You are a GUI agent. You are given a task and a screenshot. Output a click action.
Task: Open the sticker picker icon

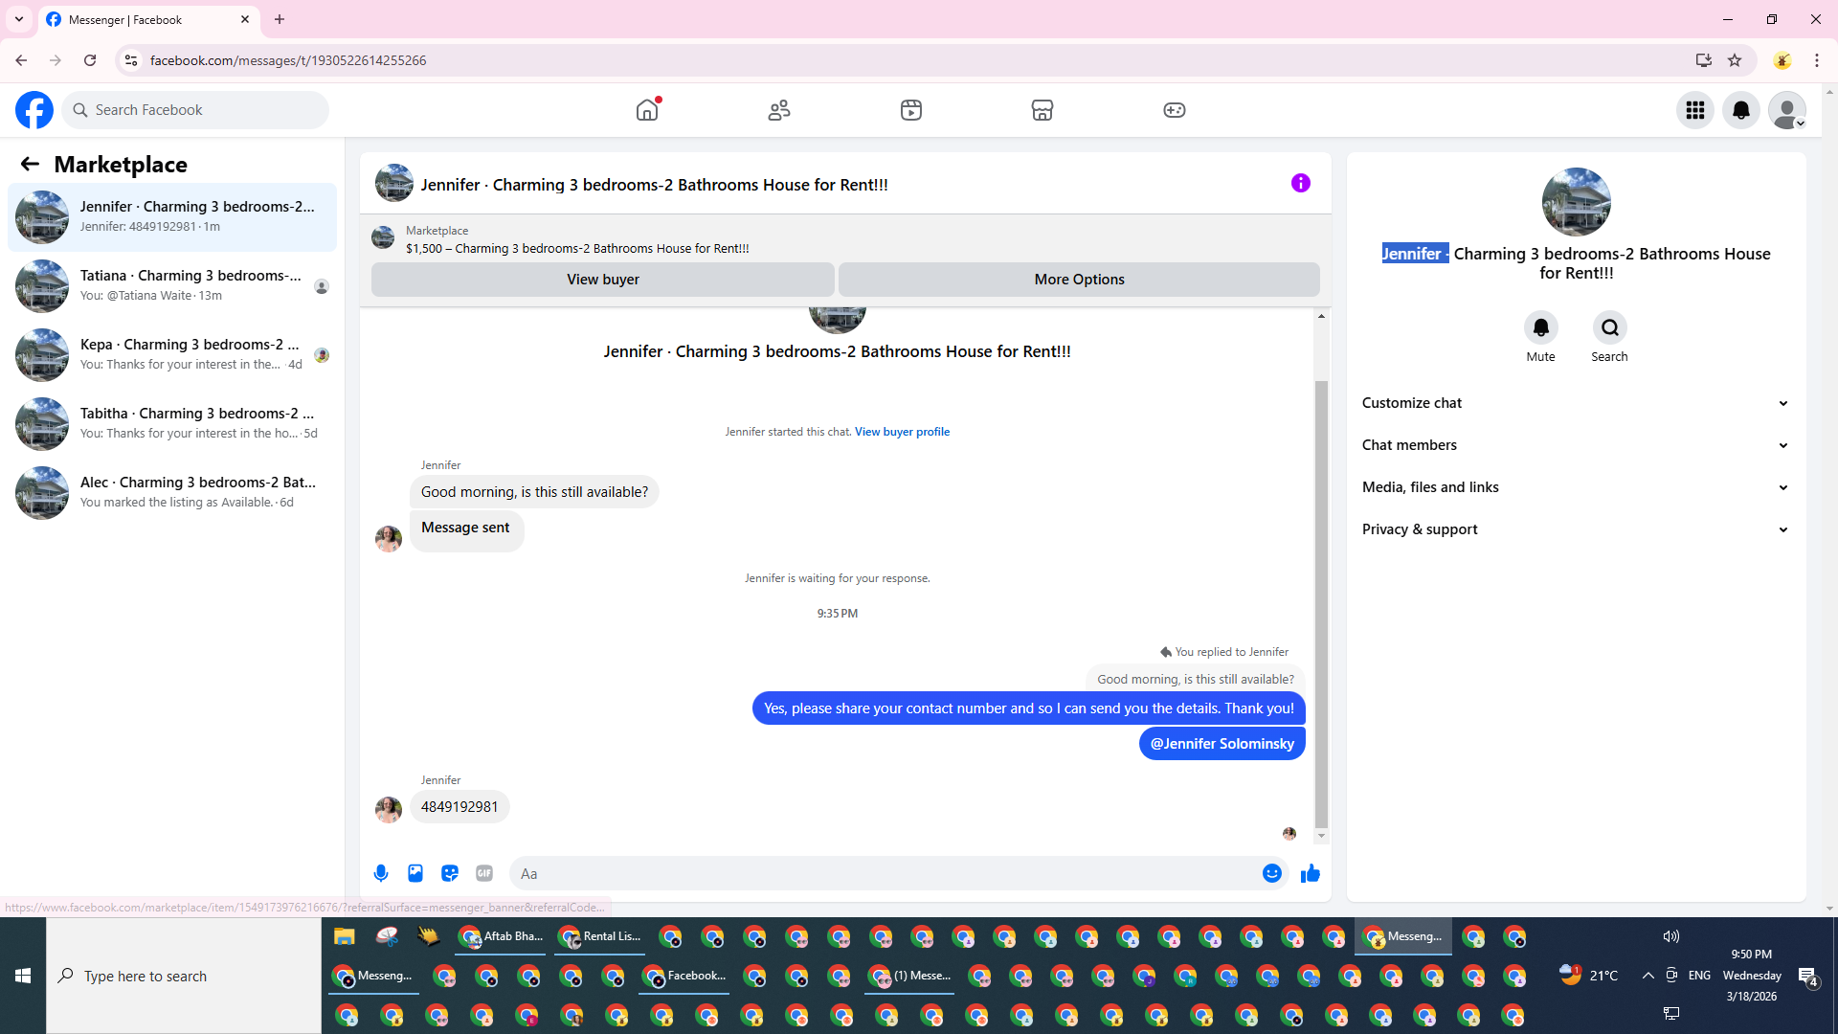(x=450, y=873)
